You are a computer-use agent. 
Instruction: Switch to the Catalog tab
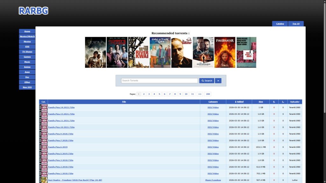click(280, 24)
